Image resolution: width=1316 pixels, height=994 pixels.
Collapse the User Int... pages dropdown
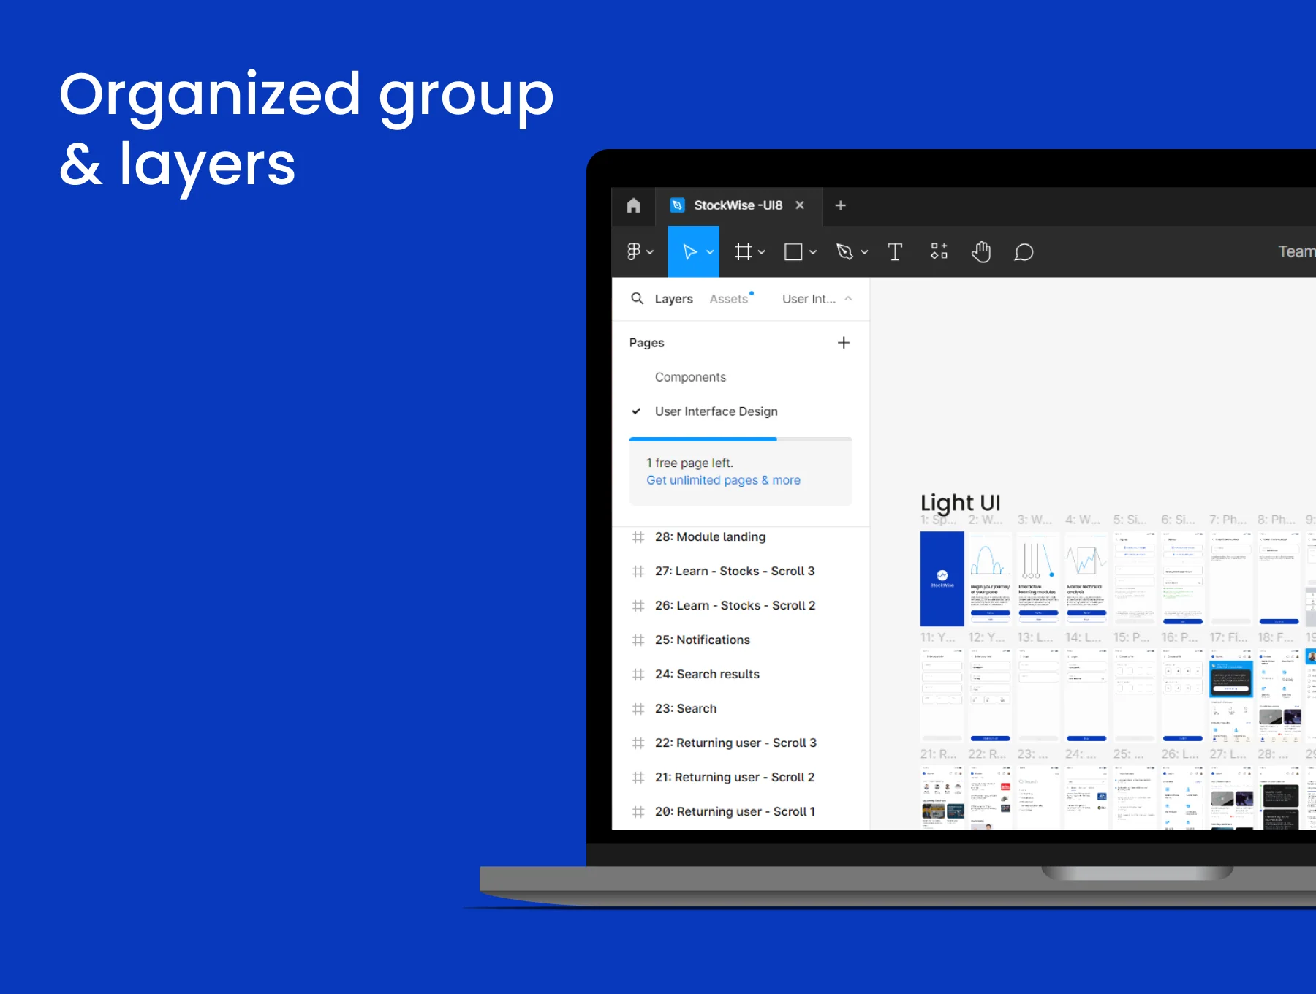pyautogui.click(x=817, y=299)
